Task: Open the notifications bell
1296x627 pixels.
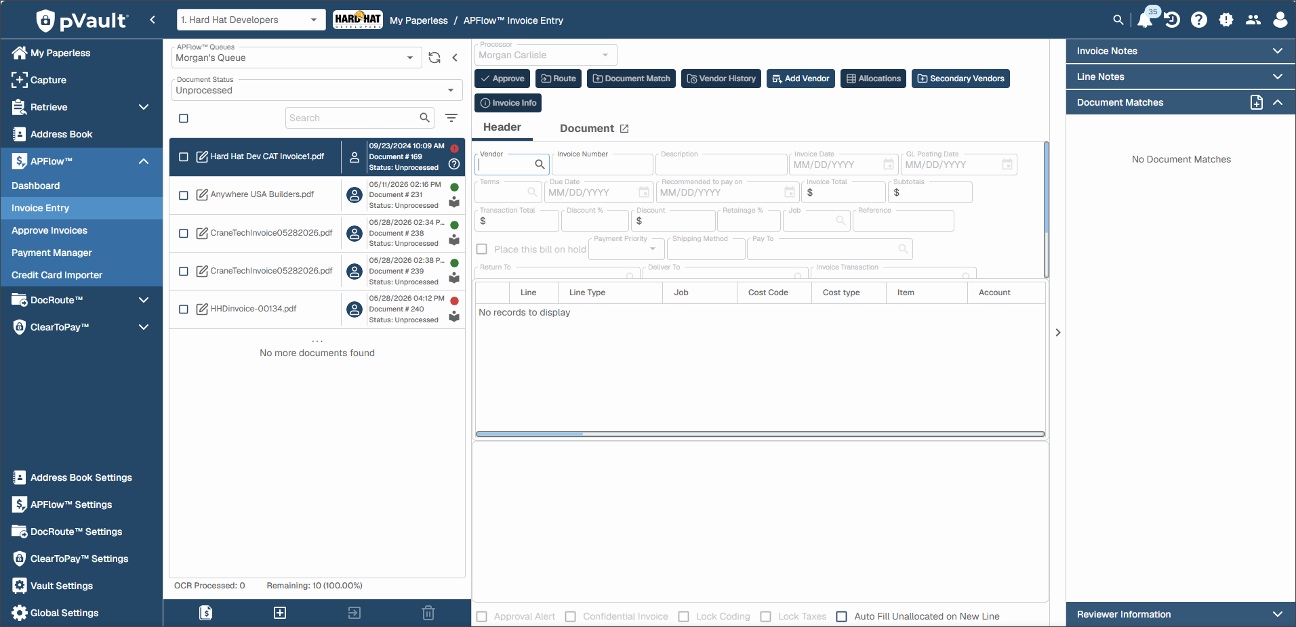Action: pos(1145,20)
